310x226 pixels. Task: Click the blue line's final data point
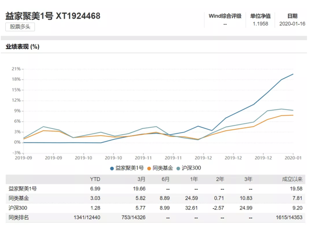pyautogui.click(x=293, y=74)
